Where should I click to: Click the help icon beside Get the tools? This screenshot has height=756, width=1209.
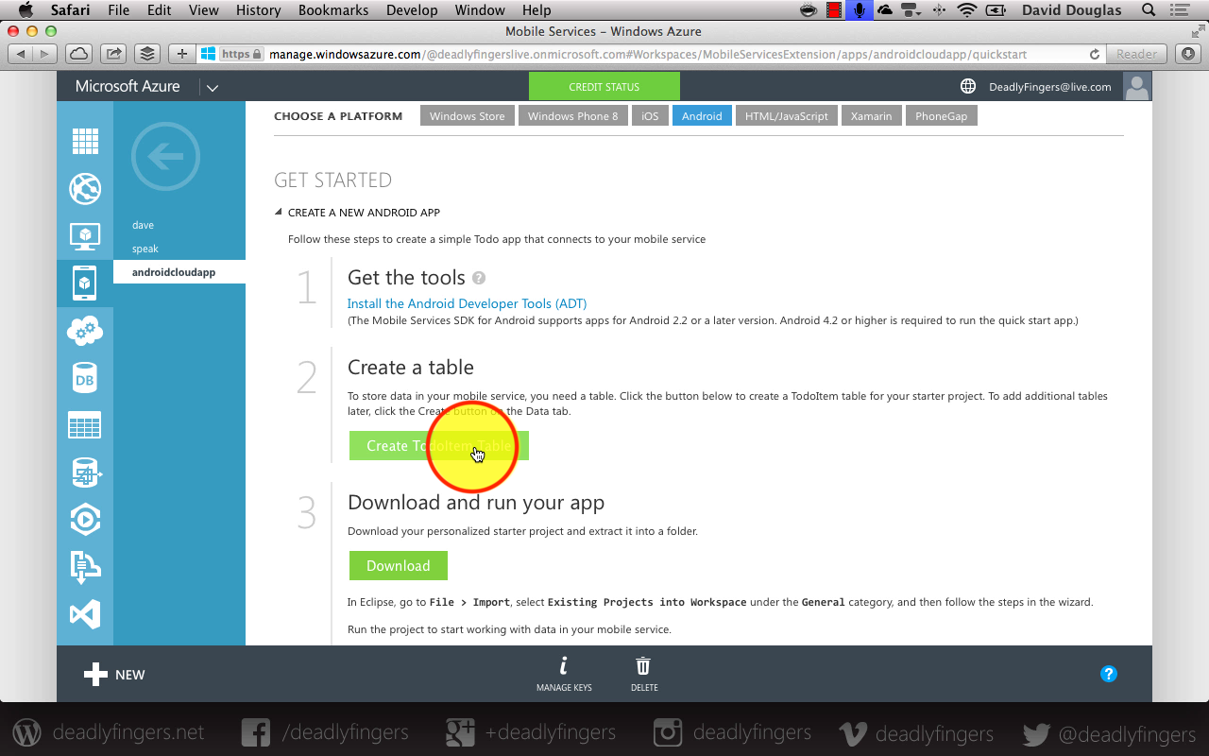point(479,278)
